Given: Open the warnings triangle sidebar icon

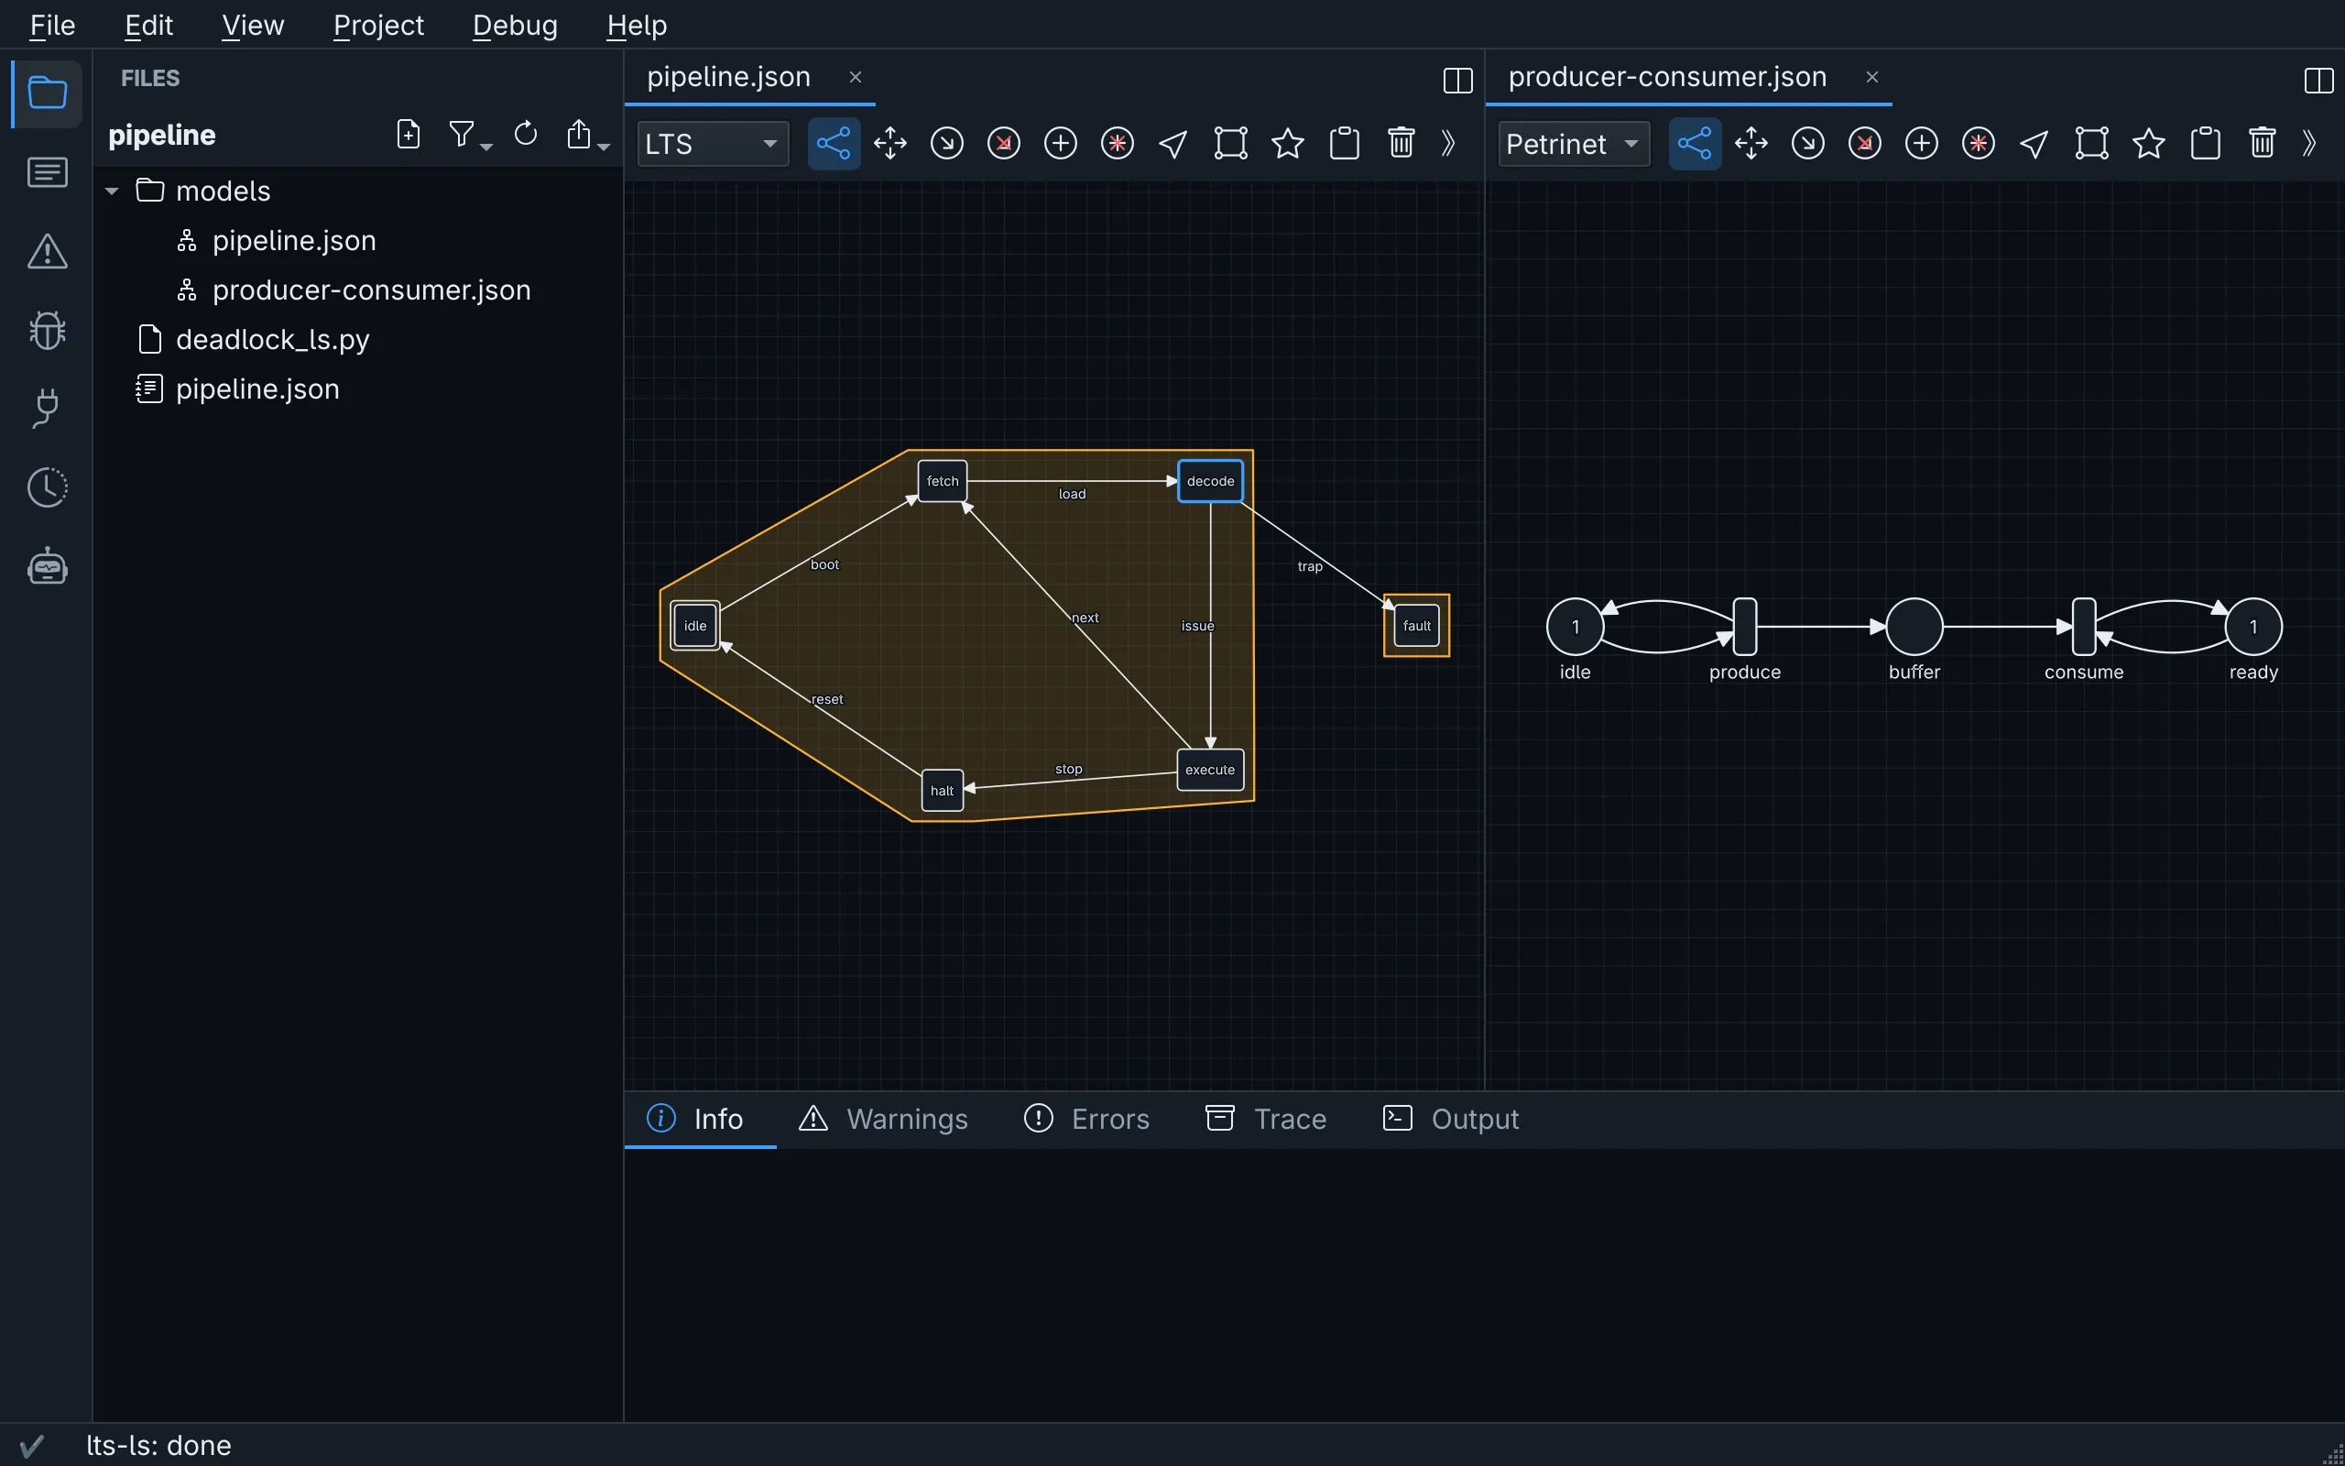Looking at the screenshot, I should click(x=47, y=251).
